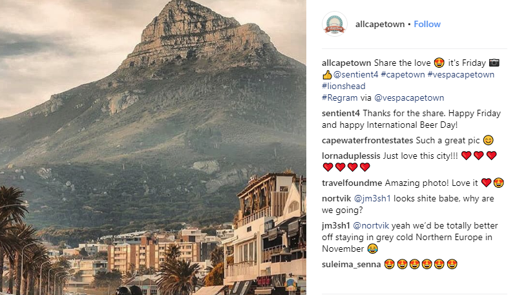Click allcapetown username in caption
Screen dimensions: 517x295
tap(346, 63)
